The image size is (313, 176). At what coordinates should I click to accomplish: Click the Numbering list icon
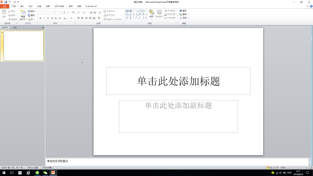point(84,13)
